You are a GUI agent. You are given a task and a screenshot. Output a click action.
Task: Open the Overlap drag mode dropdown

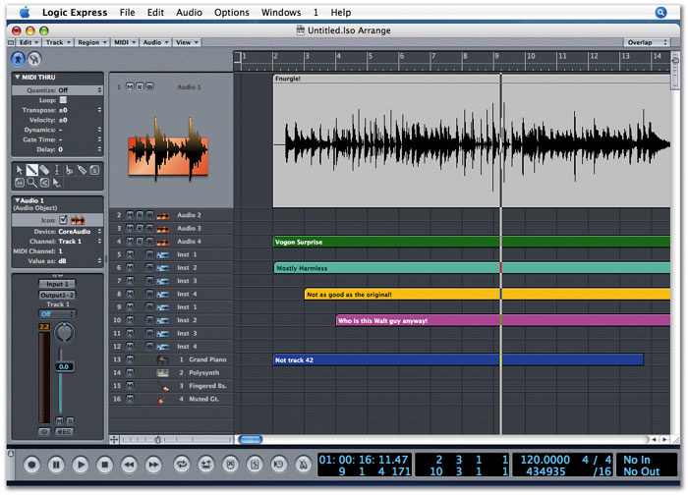pos(648,43)
